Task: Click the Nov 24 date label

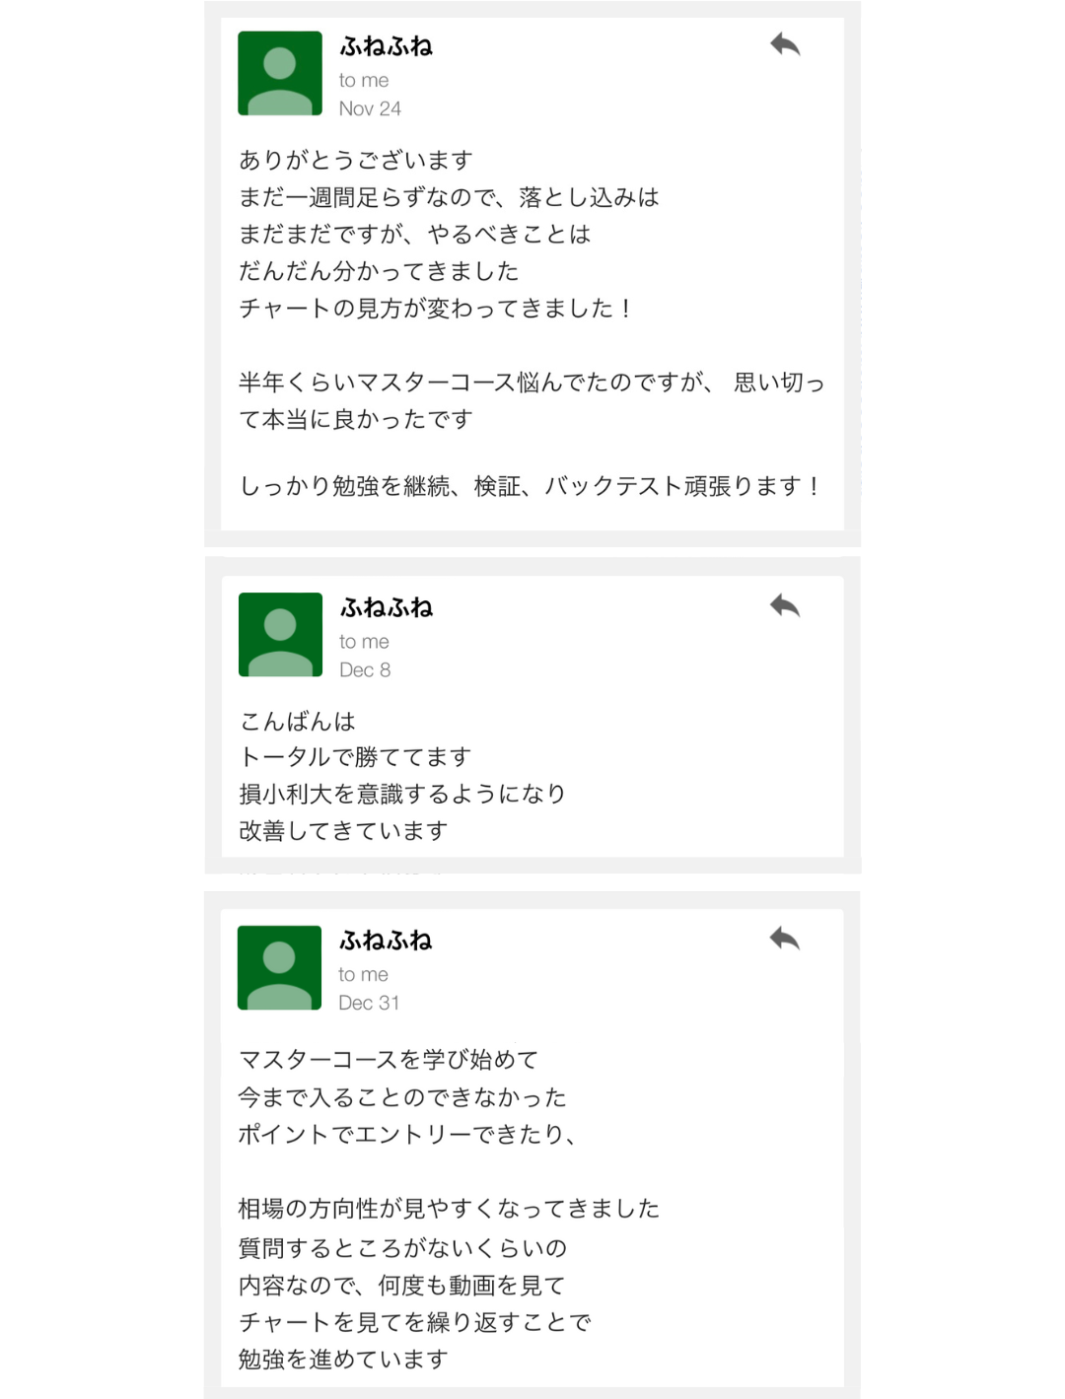Action: 370,108
